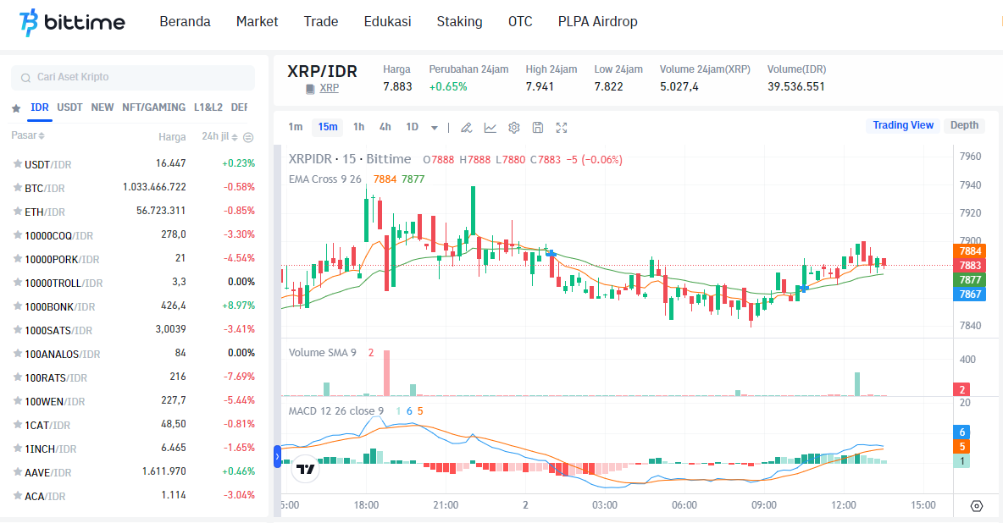Select the 100WEN/IDR row

133,401
